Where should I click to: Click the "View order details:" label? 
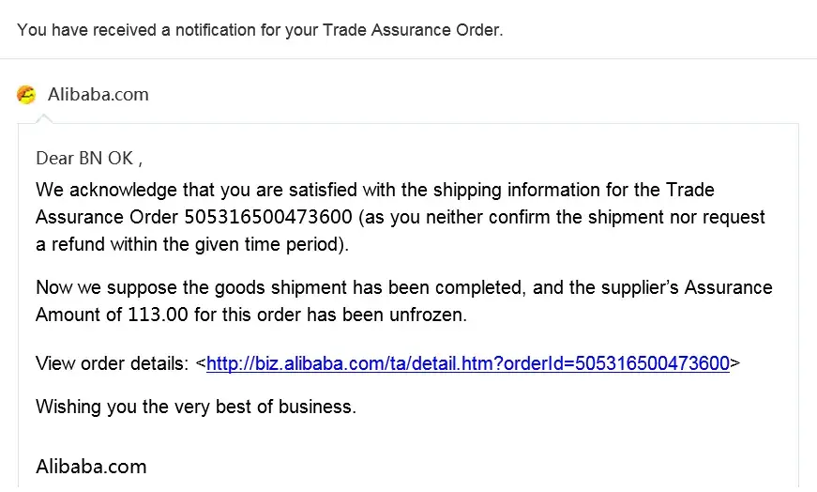point(112,363)
